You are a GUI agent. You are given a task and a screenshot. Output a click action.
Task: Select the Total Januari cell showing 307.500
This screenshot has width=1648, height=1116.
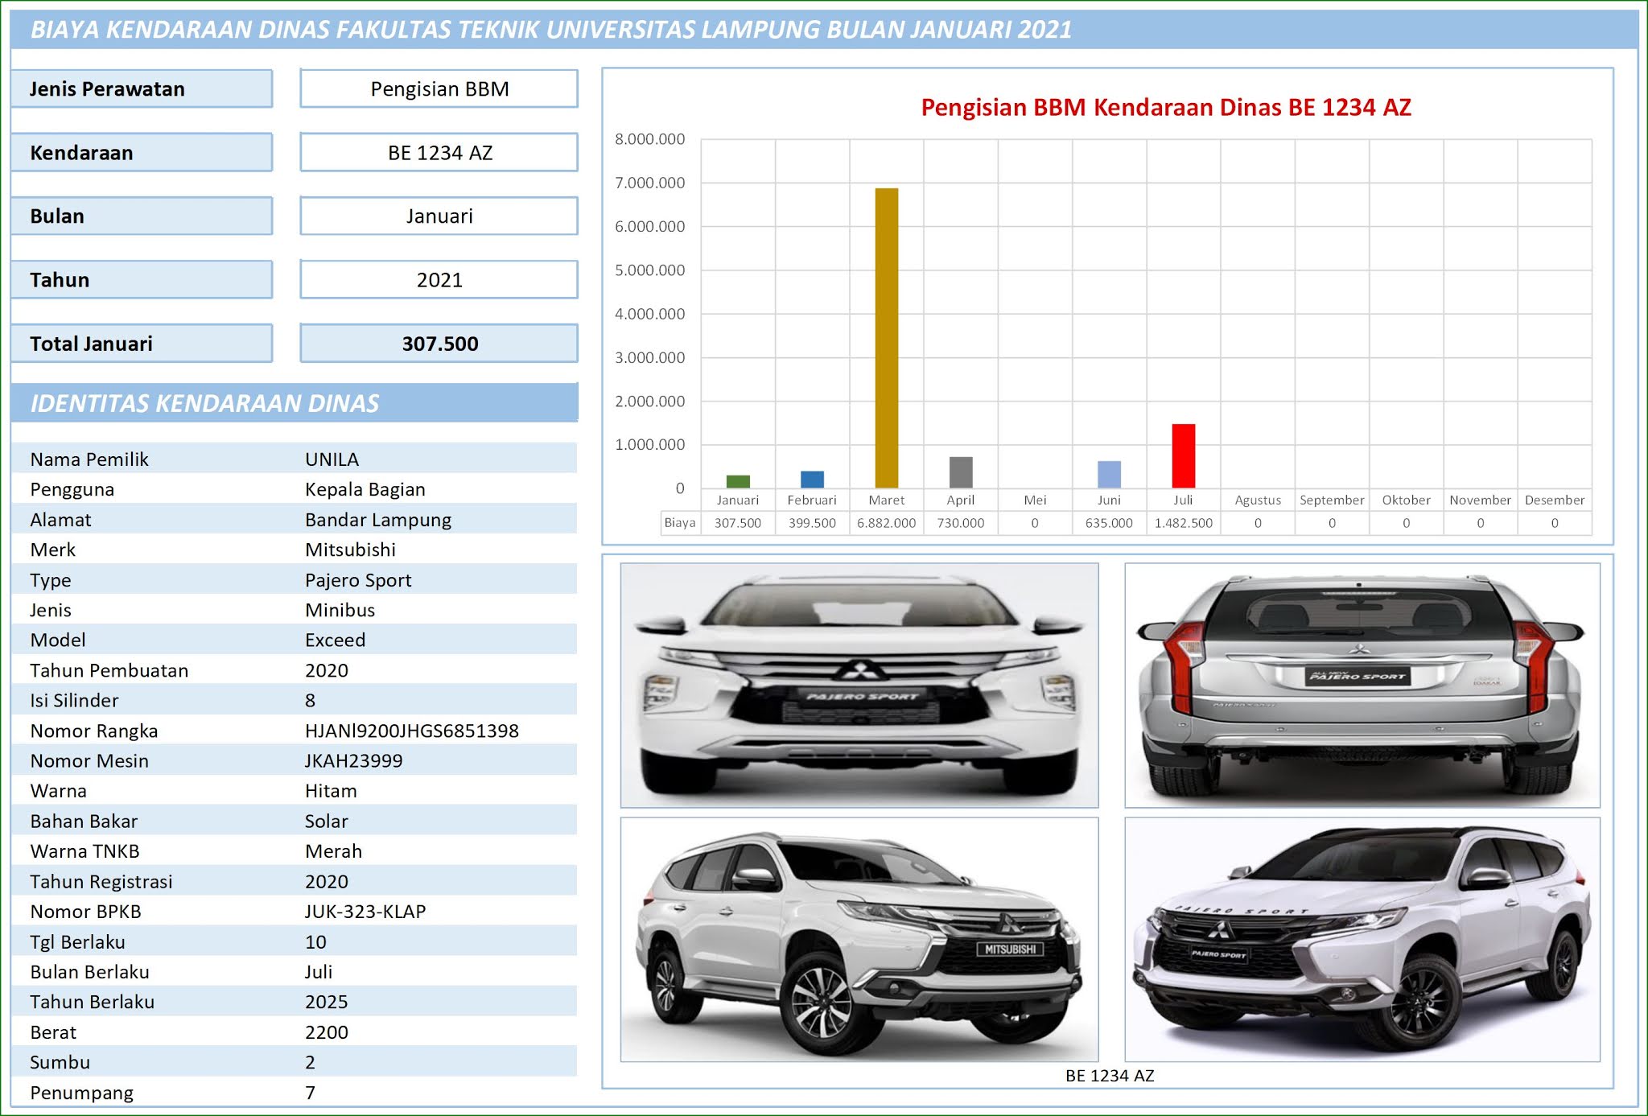pyautogui.click(x=439, y=343)
